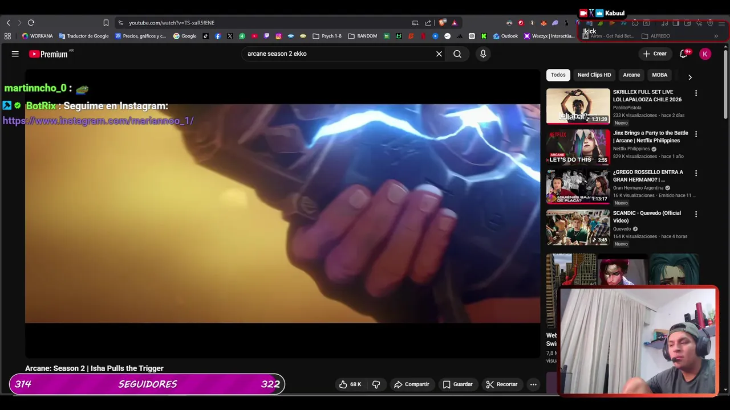This screenshot has width=730, height=410.
Task: Open SCANDIC - Quevedo video thumbnail
Action: (x=578, y=228)
